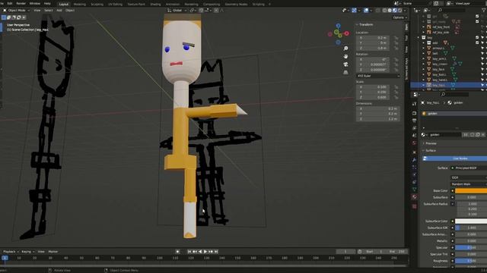Toggle material preview viewport shading
This screenshot has height=273, width=487.
tap(395, 10)
